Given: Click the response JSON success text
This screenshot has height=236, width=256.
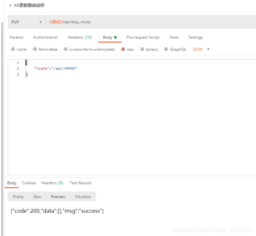Looking at the screenshot, I should click(x=57, y=211).
